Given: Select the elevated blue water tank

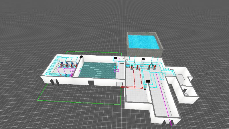Looking at the screenshot, I should [143, 42].
